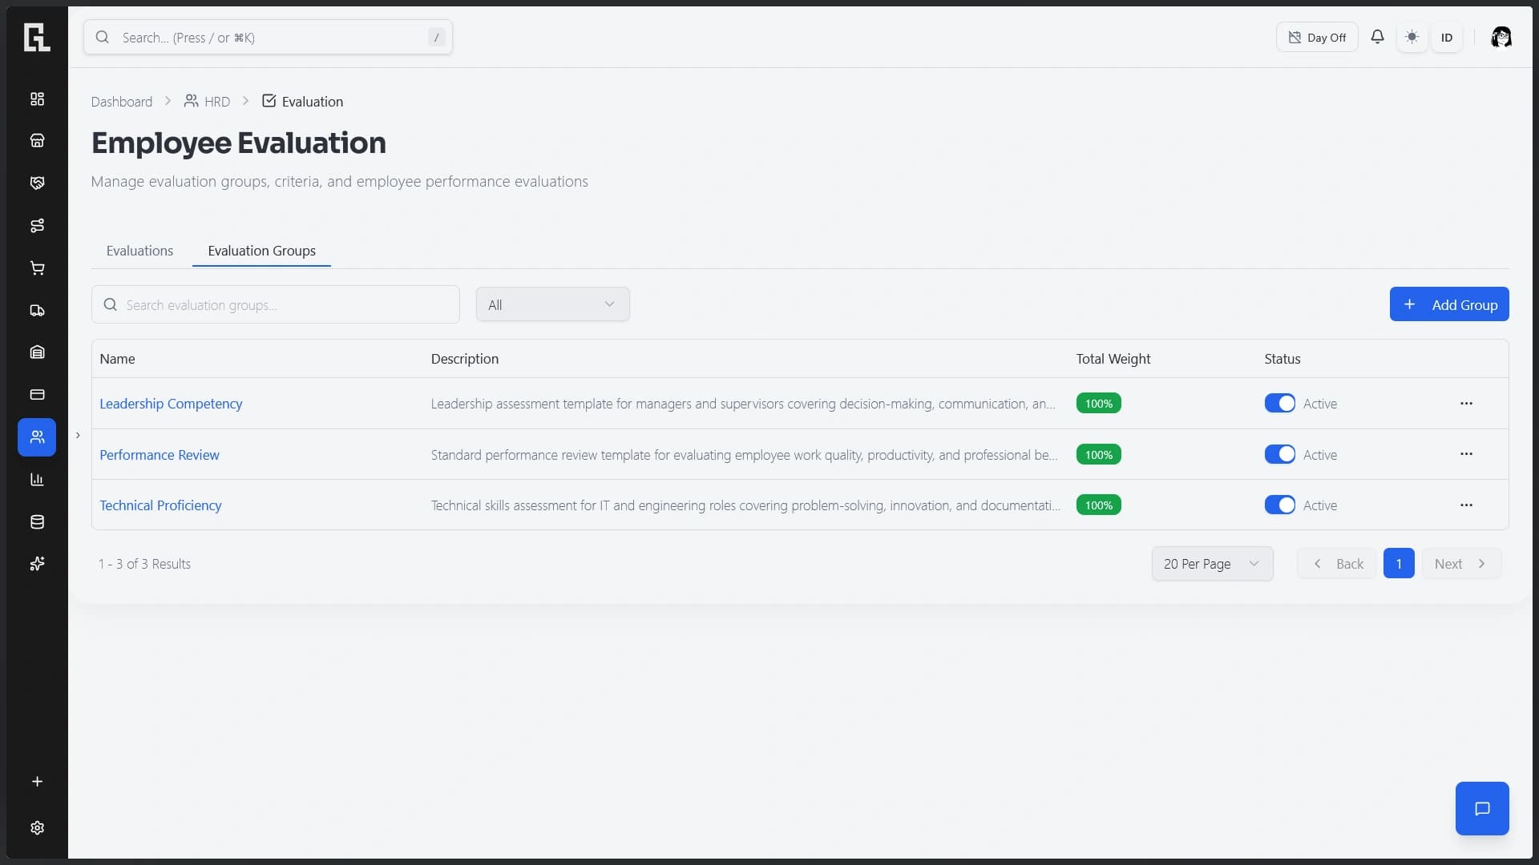Click the 1 - 3 of 3 Results text
This screenshot has width=1539, height=865.
tap(144, 563)
